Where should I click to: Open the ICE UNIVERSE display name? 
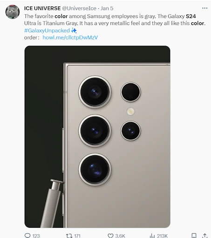pyautogui.click(x=42, y=8)
